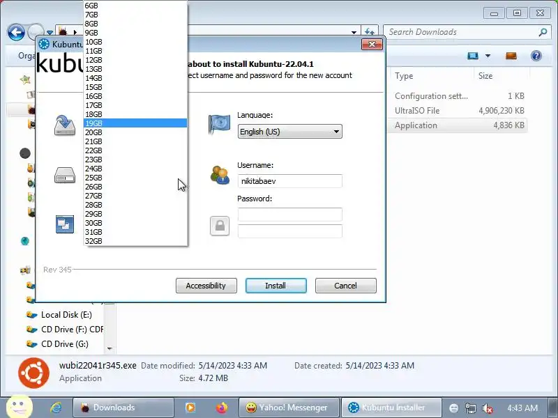Screen dimensions: 558x418
Task: Switch to Yahoo! Messenger on the taskbar
Action: [x=288, y=408]
